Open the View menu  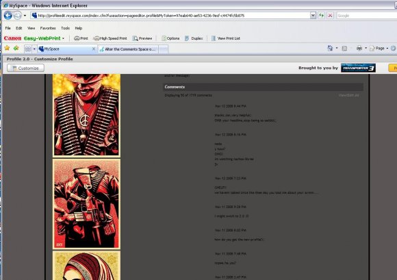(31, 28)
